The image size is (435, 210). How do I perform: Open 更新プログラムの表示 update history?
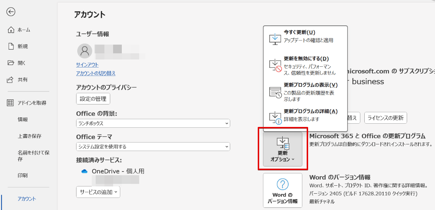point(305,92)
